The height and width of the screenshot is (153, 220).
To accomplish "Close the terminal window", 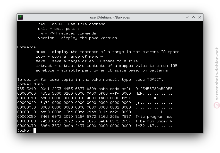I will (x=200, y=17).
